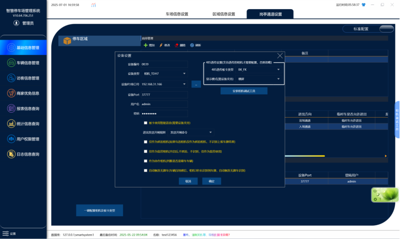Open 报表信息查询 in the sidebar
The width and height of the screenshot is (400, 239).
coord(23,108)
